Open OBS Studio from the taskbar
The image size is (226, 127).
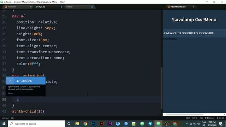(x=166, y=124)
